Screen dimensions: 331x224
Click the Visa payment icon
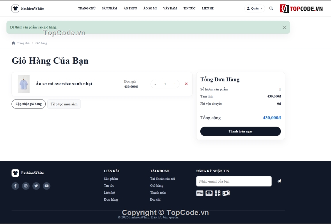tap(200, 193)
